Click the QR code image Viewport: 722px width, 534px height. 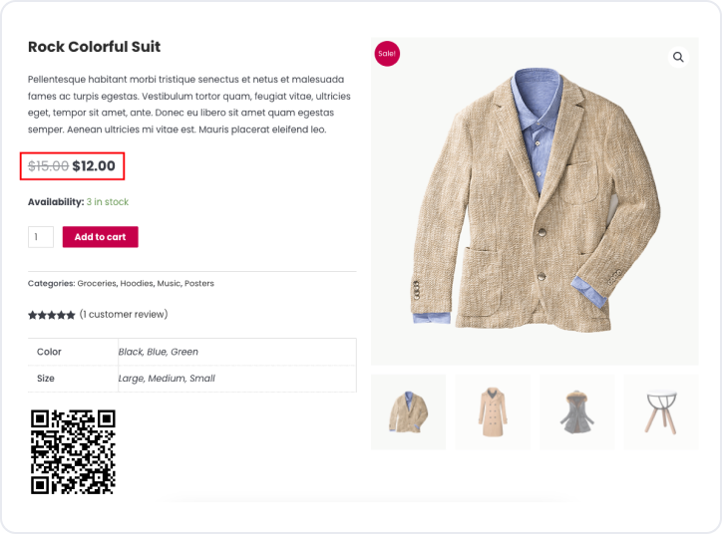tap(73, 451)
